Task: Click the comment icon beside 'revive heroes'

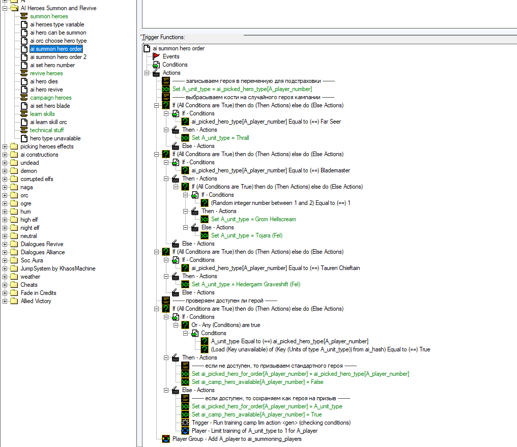Action: (x=24, y=73)
